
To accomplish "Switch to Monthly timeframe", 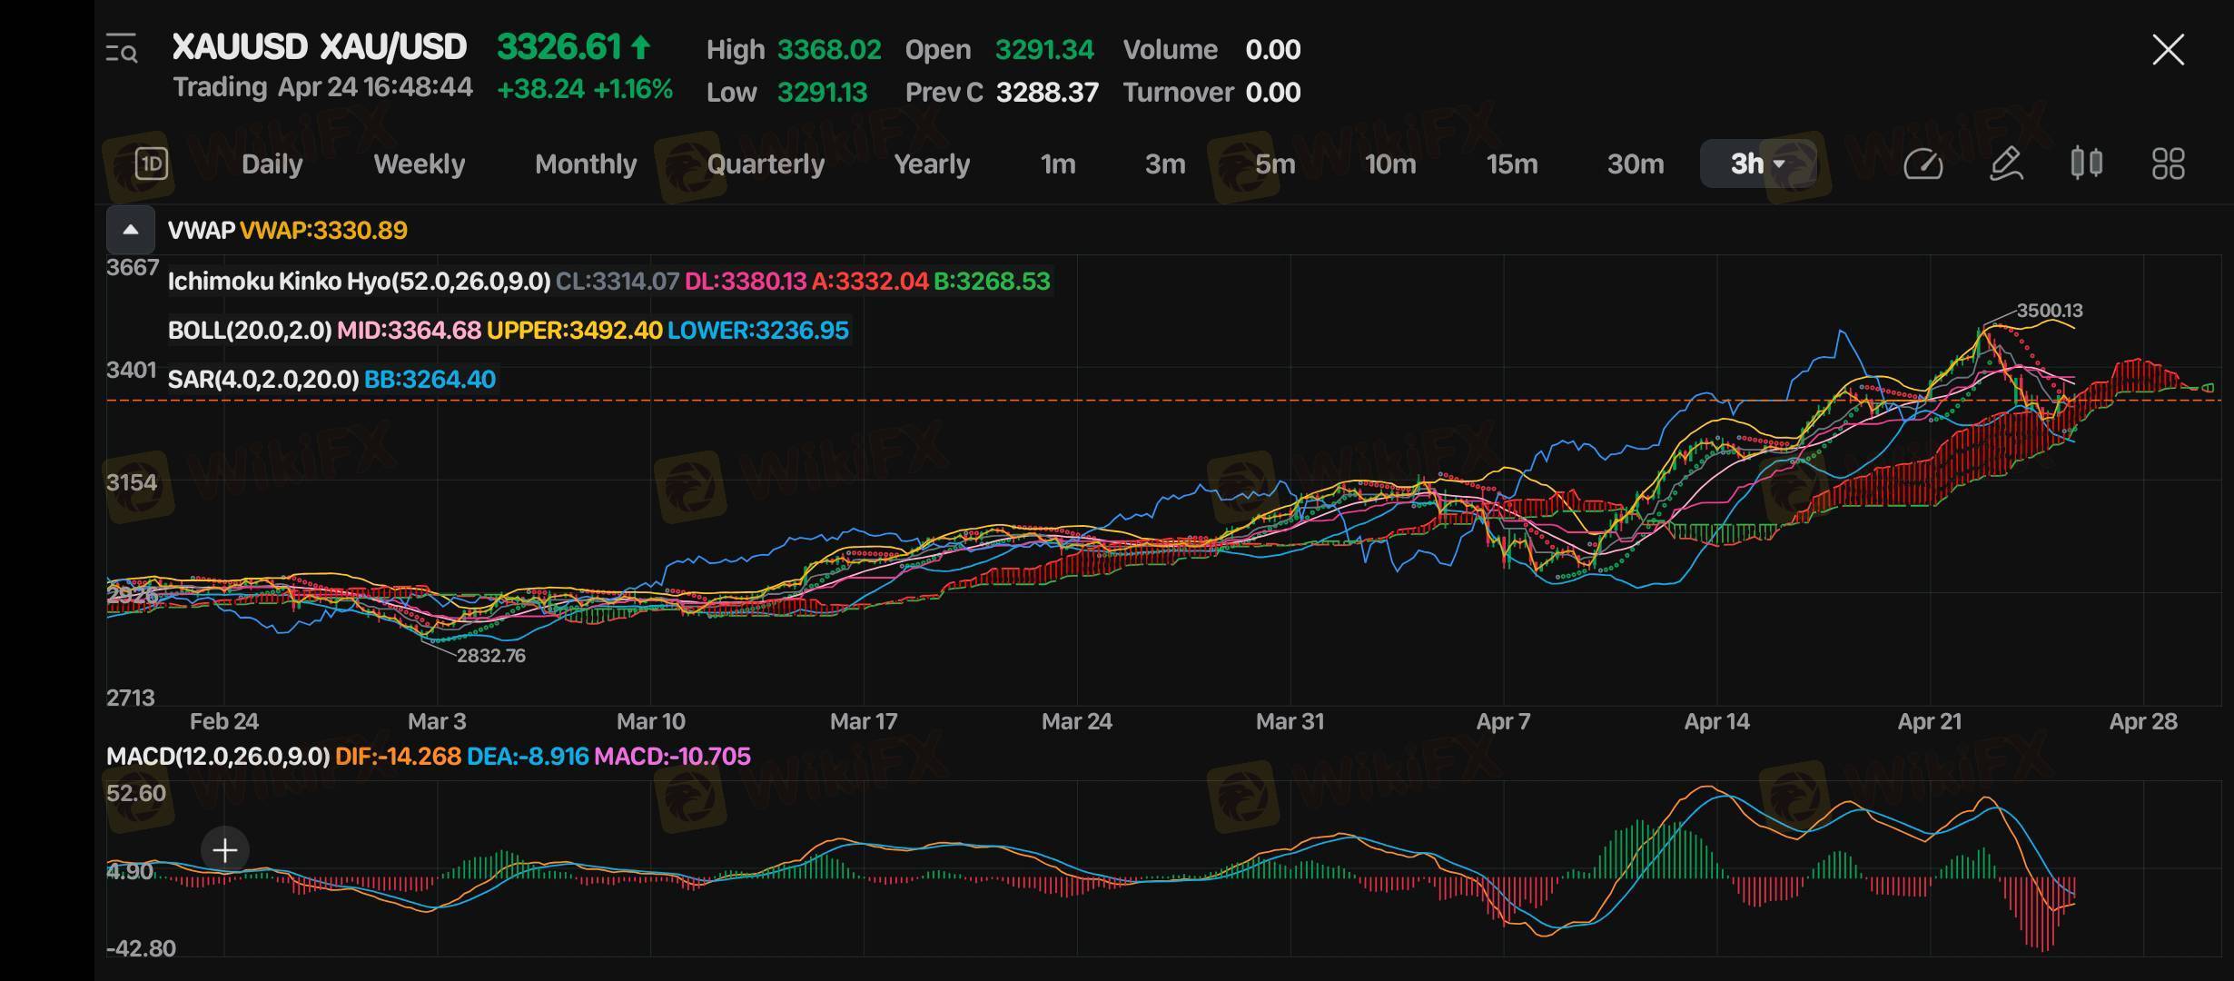I will (586, 163).
